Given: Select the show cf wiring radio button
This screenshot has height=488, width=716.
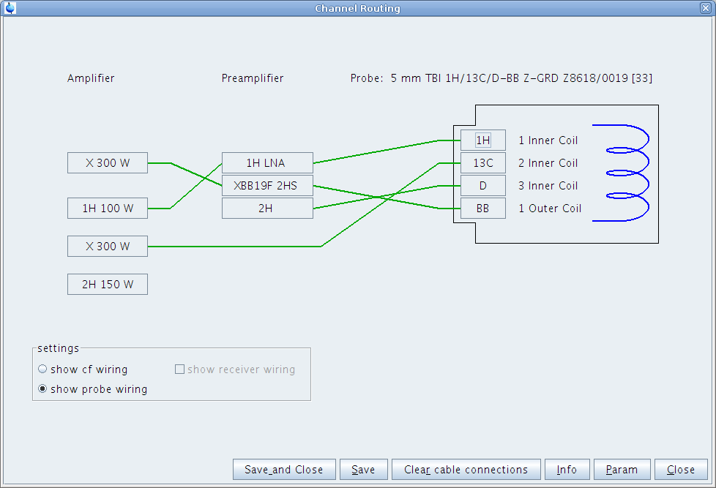Looking at the screenshot, I should pyautogui.click(x=42, y=369).
